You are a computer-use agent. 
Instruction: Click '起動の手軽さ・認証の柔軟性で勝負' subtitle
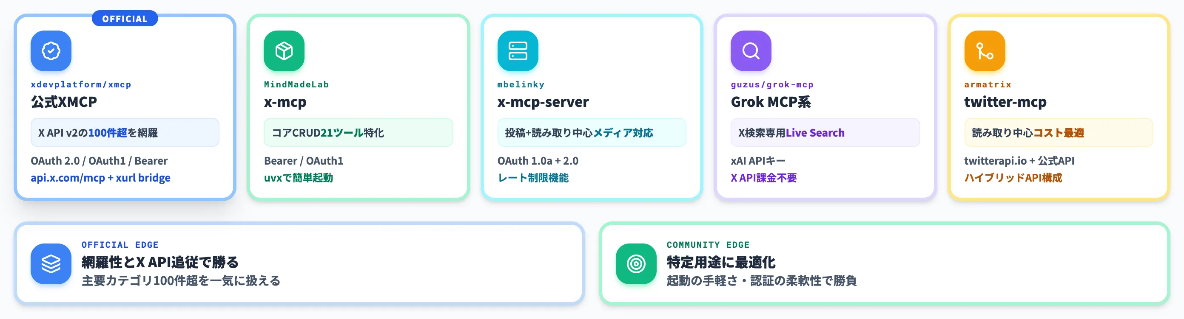762,280
